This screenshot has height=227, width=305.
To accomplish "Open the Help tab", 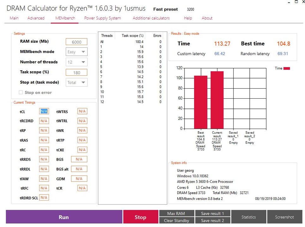I will 188,18.
